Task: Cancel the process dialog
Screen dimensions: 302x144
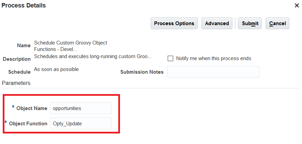Action: pos(277,23)
